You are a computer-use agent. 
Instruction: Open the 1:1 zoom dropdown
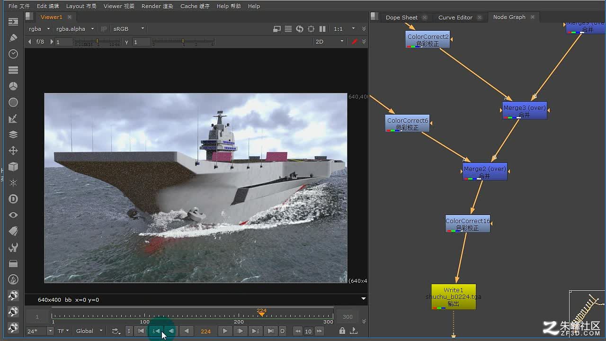[344, 29]
